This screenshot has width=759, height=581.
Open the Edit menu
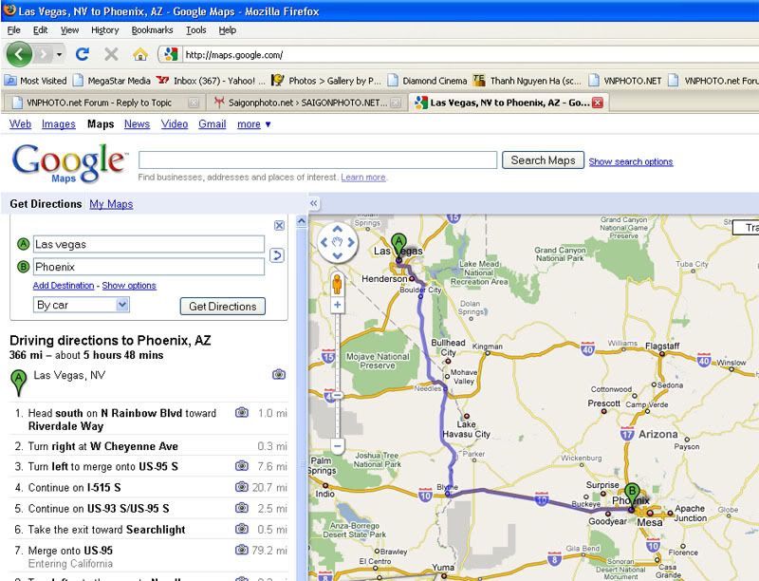pyautogui.click(x=40, y=30)
